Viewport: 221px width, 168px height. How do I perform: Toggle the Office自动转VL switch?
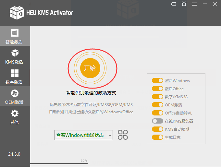[157, 113]
